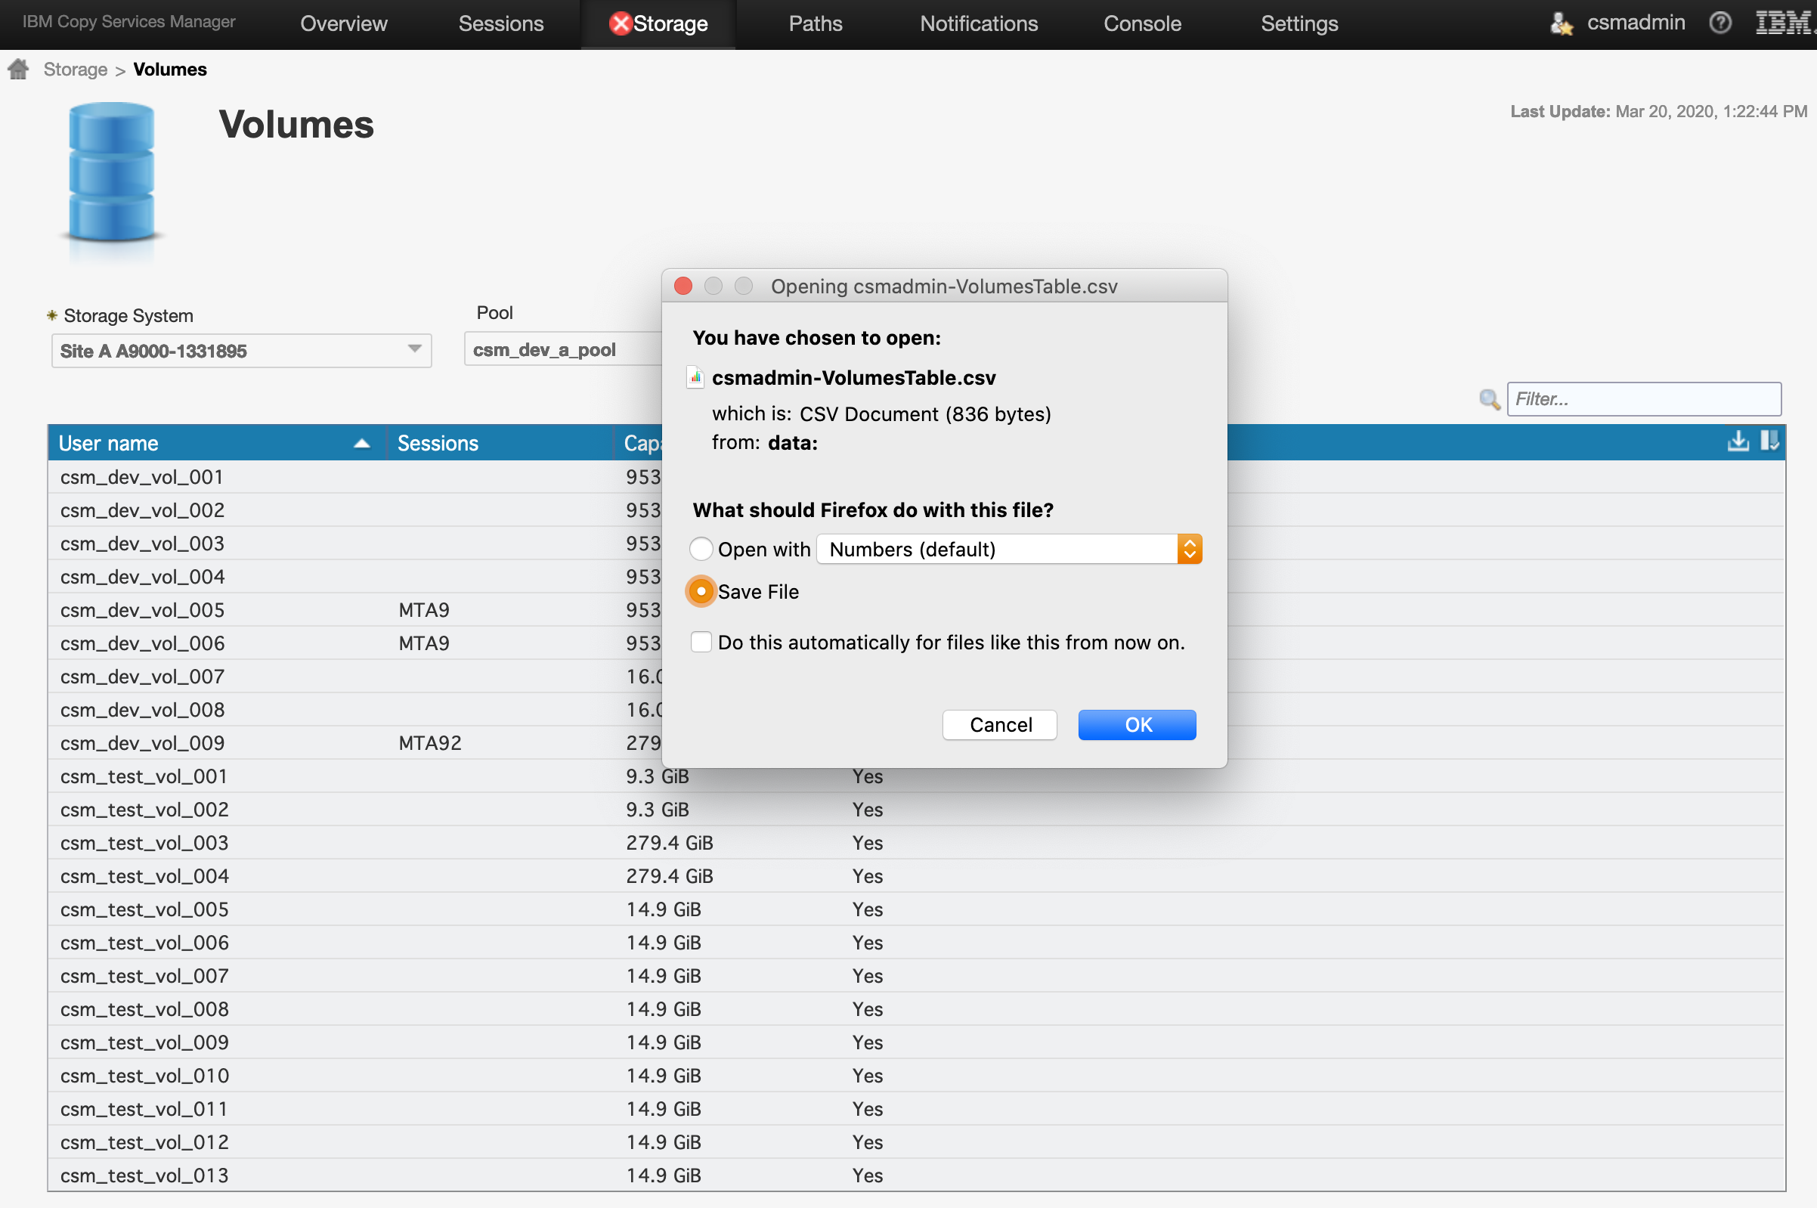This screenshot has width=1817, height=1208.
Task: Click 279.4 GiB in csm_test_vol_004 row
Action: tap(670, 876)
